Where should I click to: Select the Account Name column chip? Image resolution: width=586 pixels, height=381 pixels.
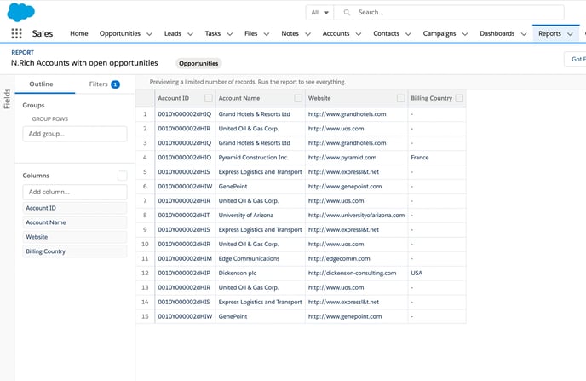[75, 222]
